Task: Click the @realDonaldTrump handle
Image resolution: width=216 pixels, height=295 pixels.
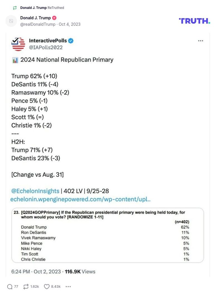Action: tap(37, 24)
